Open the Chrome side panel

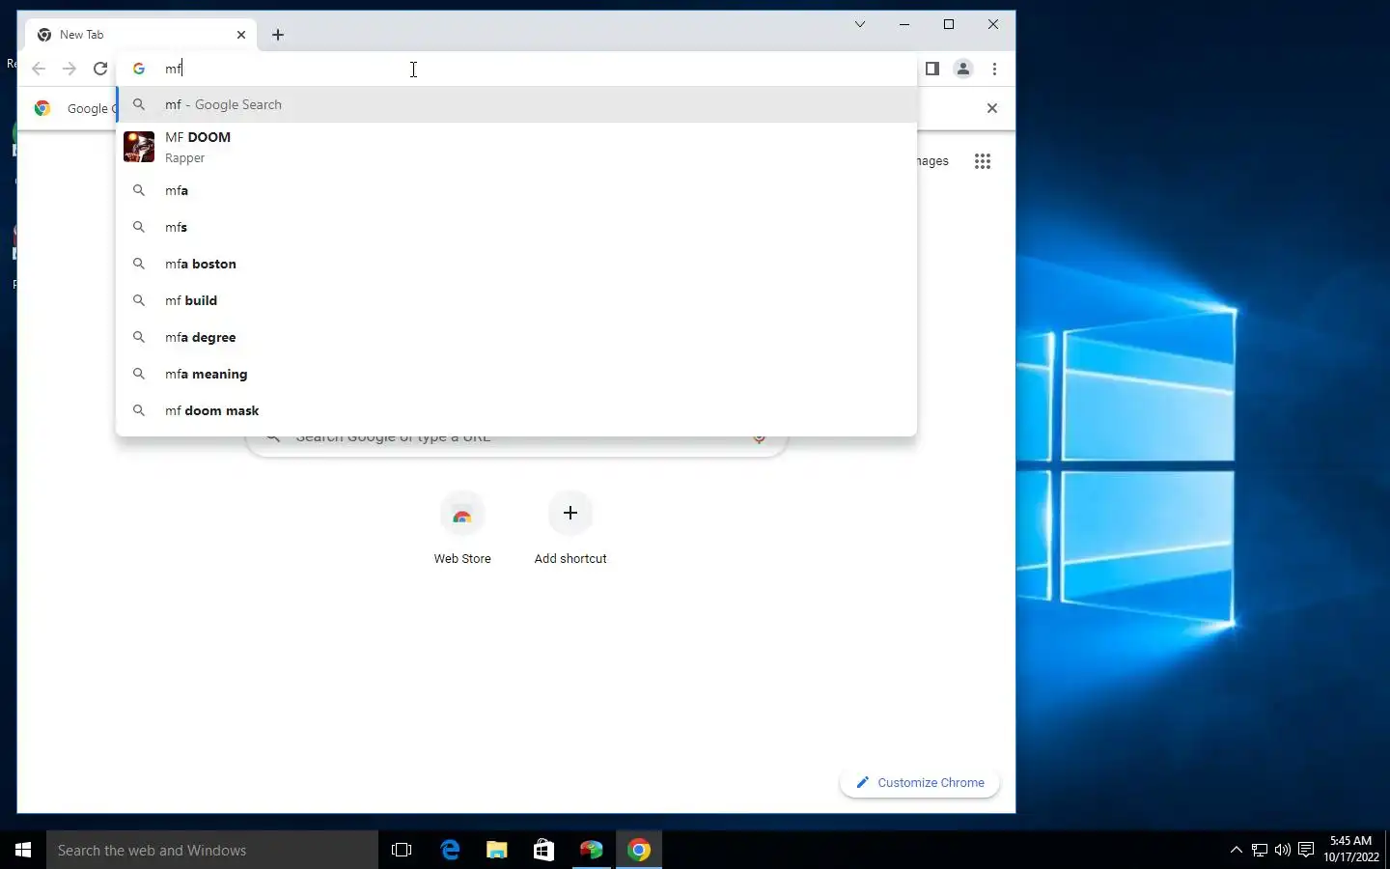click(931, 69)
